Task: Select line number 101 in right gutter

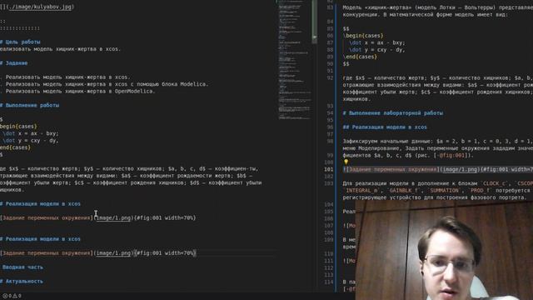Action: [x=329, y=169]
